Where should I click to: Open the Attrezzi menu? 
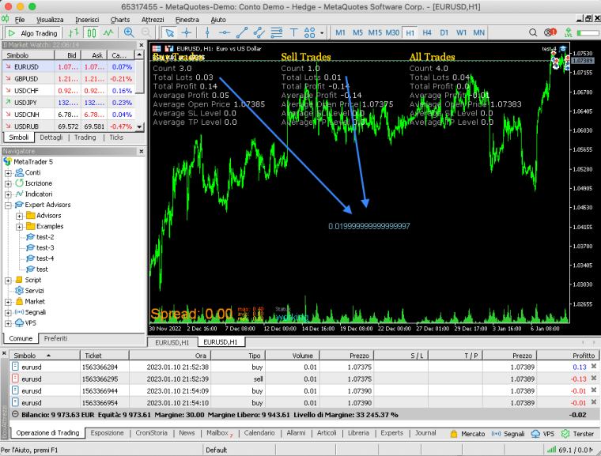pos(153,20)
